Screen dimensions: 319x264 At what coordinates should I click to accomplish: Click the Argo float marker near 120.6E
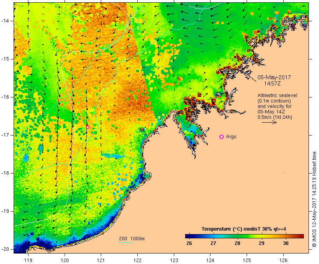[x=88, y=127]
